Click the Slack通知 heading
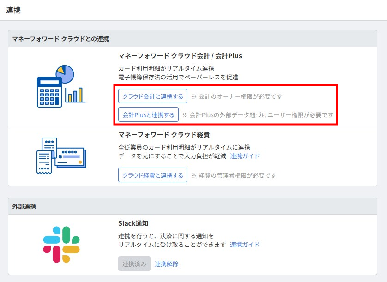This screenshot has width=387, height=282. tap(133, 223)
